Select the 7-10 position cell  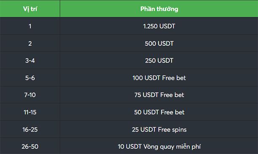coord(30,95)
